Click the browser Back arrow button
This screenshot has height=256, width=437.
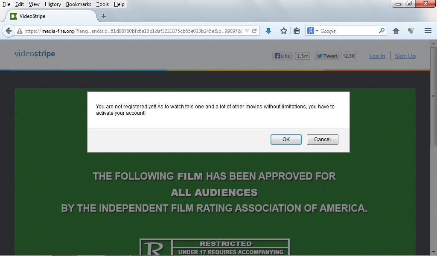tap(9, 31)
